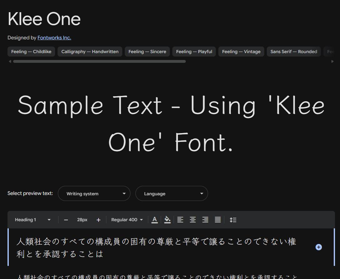Align text left

pos(180,220)
